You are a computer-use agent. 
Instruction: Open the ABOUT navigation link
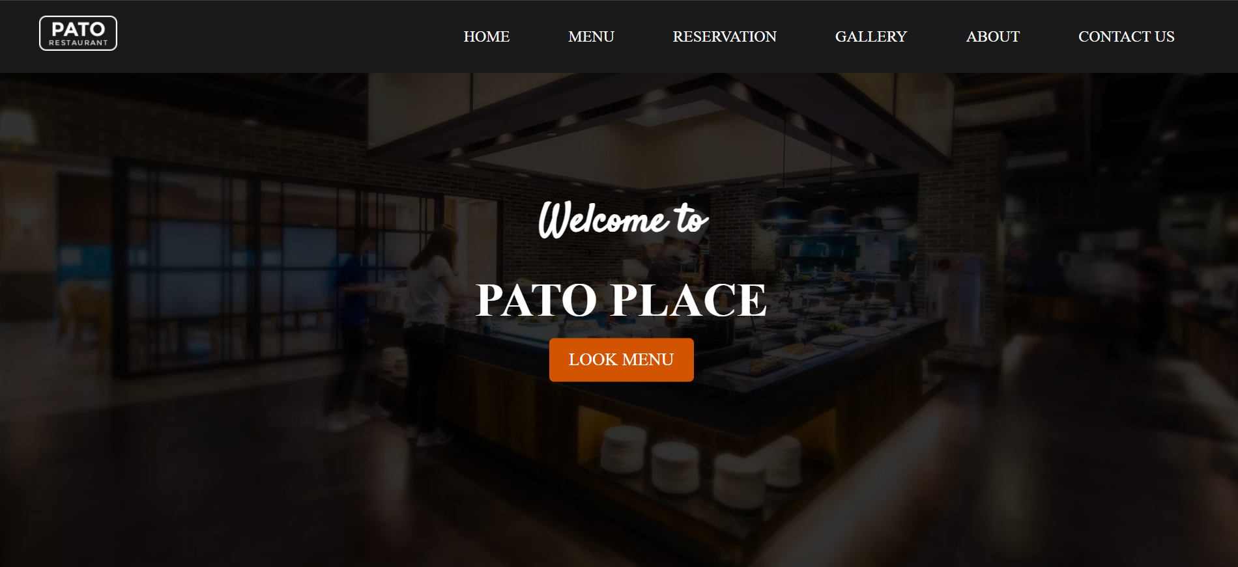coord(992,36)
